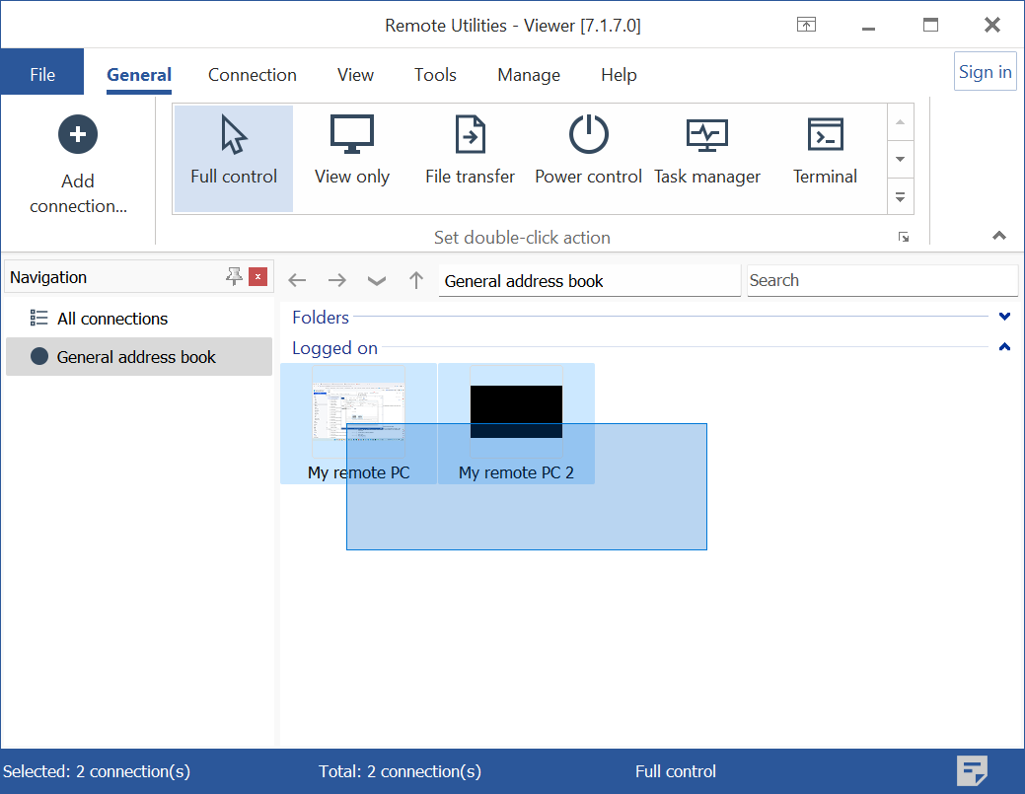
Task: Click the Sign in button
Action: point(985,72)
